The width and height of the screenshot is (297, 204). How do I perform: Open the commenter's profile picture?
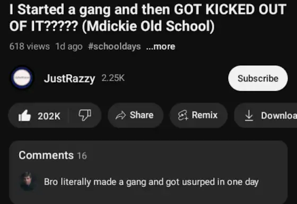pos(28,181)
